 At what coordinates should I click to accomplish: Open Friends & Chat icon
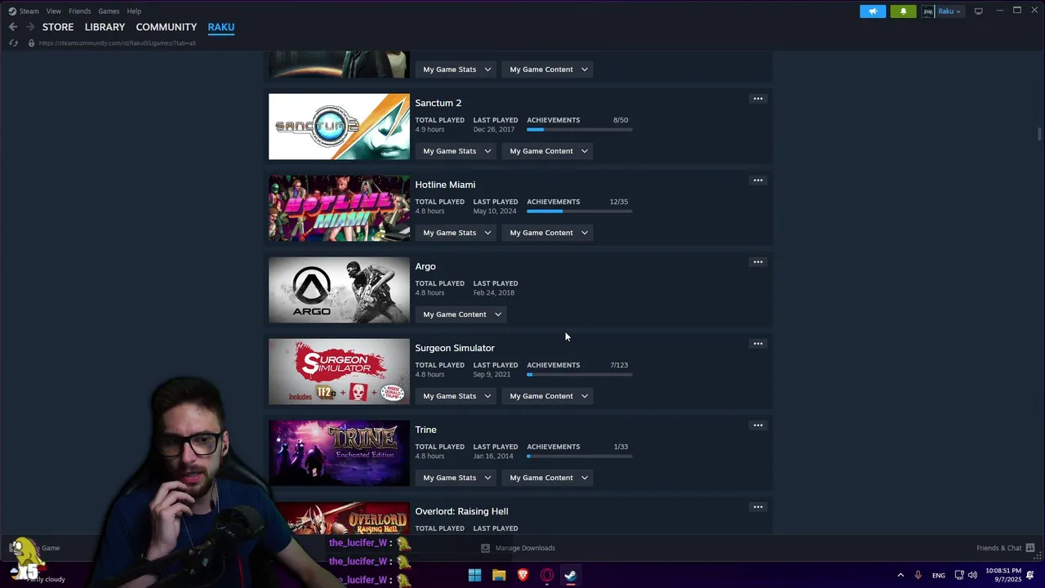point(1030,548)
